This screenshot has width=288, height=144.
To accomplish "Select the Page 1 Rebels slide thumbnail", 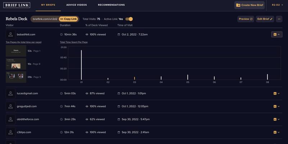I will (x=16, y=51).
